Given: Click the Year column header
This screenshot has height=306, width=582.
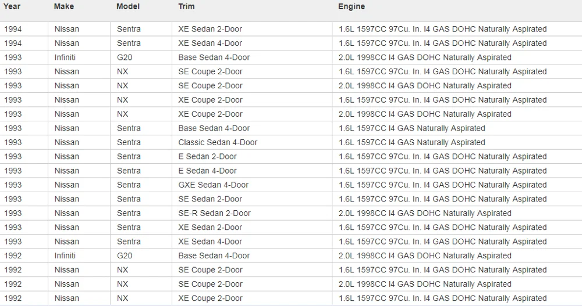Looking at the screenshot, I should point(12,6).
